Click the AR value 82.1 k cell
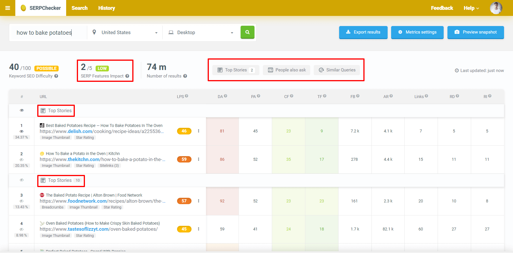Image resolution: width=513 pixels, height=253 pixels. (x=388, y=229)
